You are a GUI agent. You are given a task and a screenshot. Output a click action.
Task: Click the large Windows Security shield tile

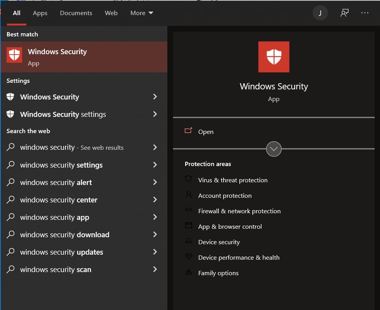(273, 57)
